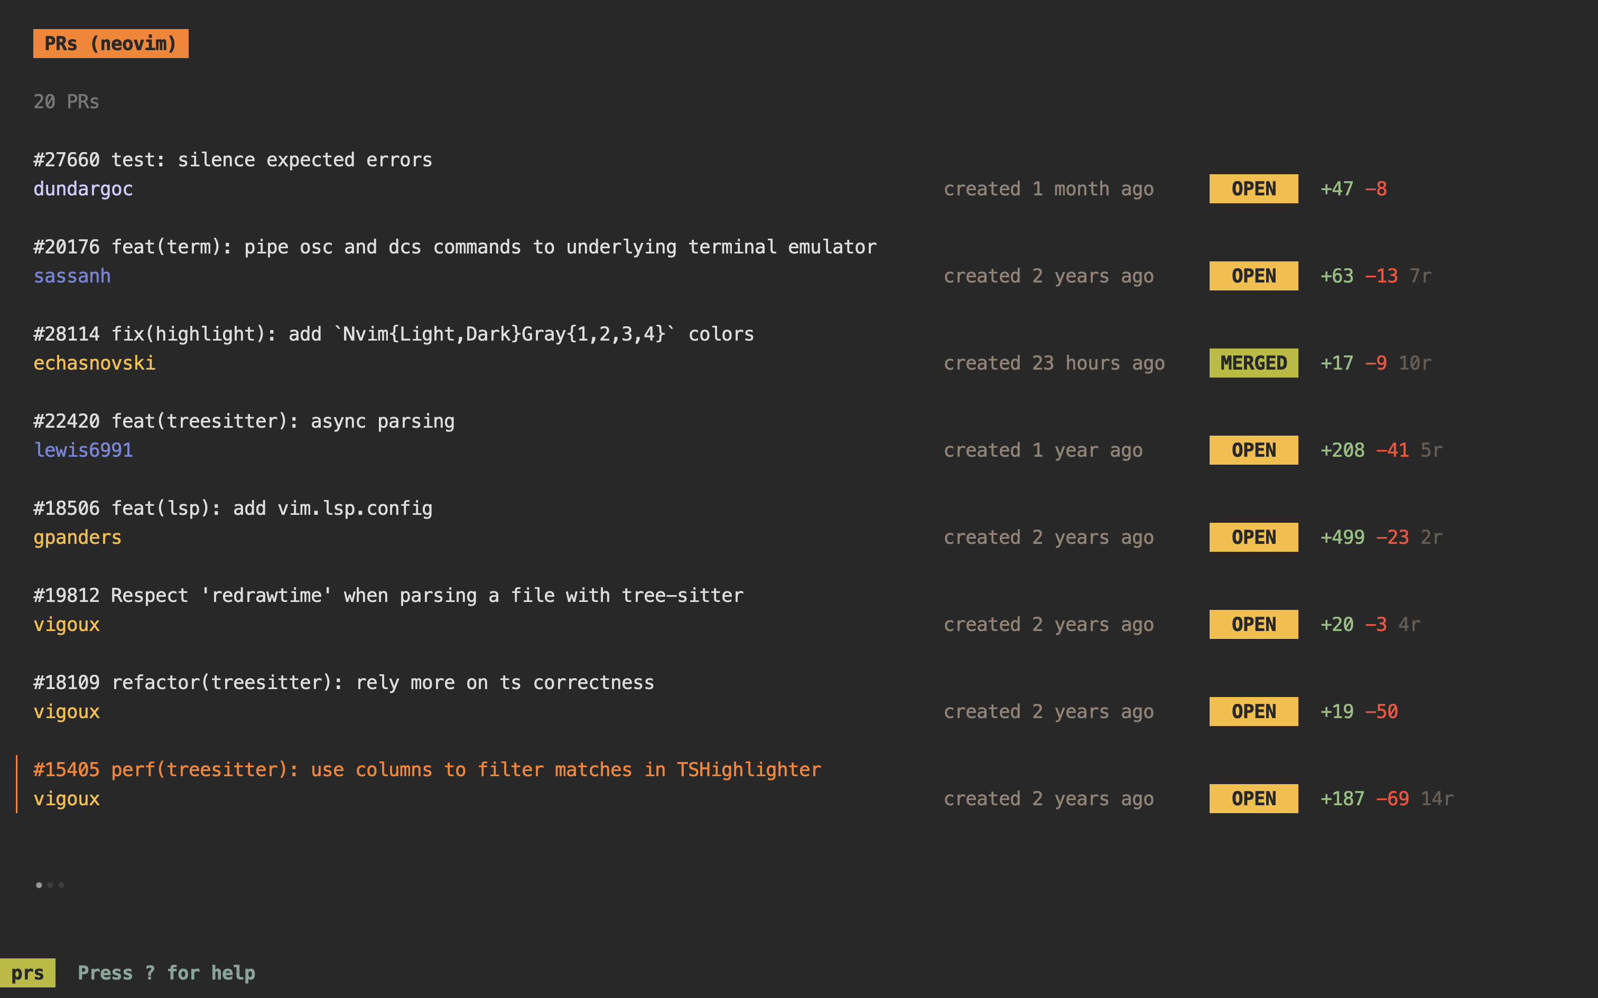Image resolution: width=1598 pixels, height=998 pixels.
Task: Open lewis6991's author profile
Action: click(x=83, y=449)
